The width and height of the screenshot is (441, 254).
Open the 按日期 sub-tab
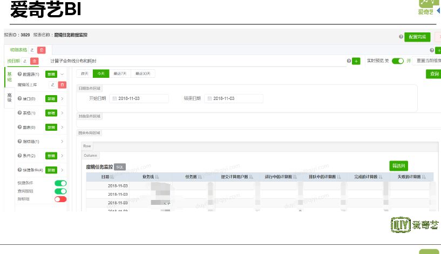(14, 61)
